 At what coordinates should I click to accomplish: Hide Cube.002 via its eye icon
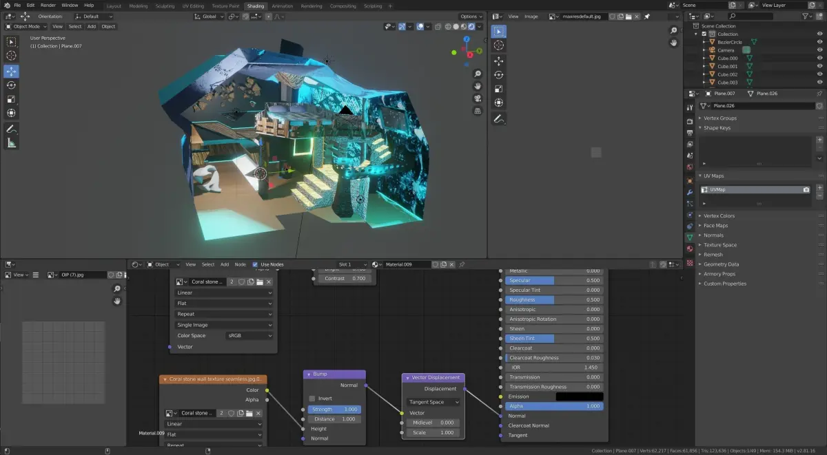click(x=819, y=74)
